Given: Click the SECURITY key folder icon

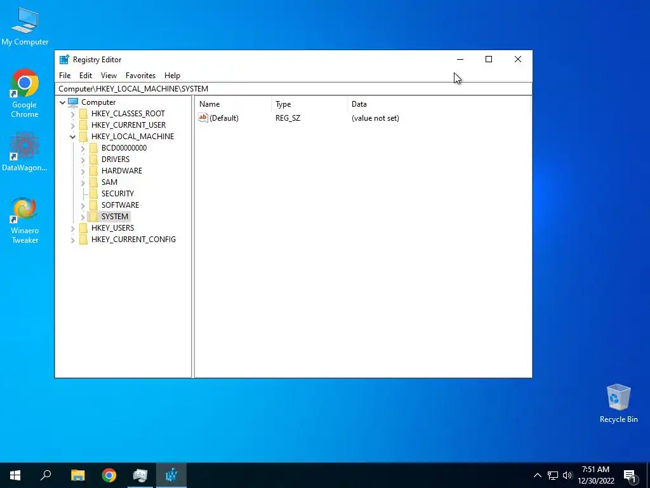Looking at the screenshot, I should point(94,193).
